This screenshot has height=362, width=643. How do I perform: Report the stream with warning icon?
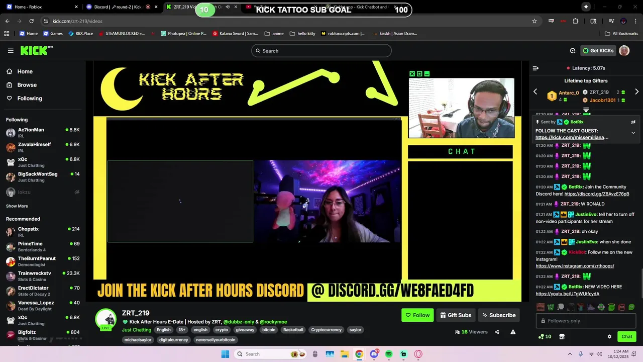coord(513,332)
